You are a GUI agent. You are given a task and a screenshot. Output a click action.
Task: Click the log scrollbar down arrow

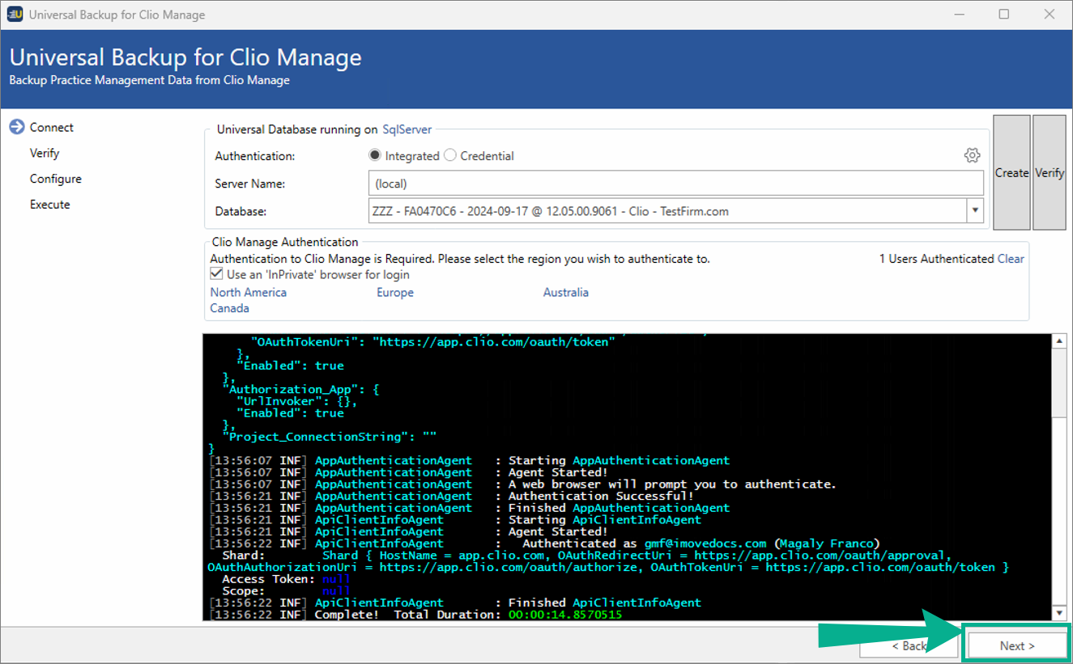[x=1059, y=613]
